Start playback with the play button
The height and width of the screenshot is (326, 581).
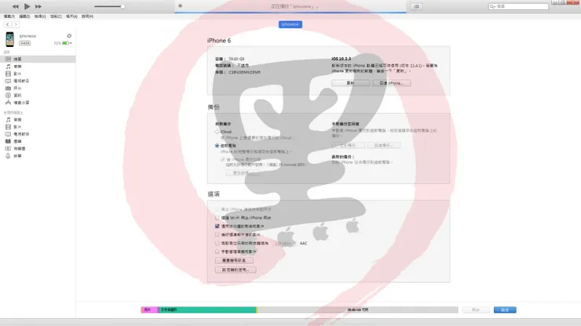pyautogui.click(x=27, y=6)
